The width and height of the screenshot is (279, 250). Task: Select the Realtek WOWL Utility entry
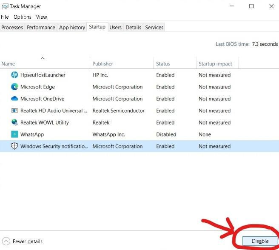(45, 122)
